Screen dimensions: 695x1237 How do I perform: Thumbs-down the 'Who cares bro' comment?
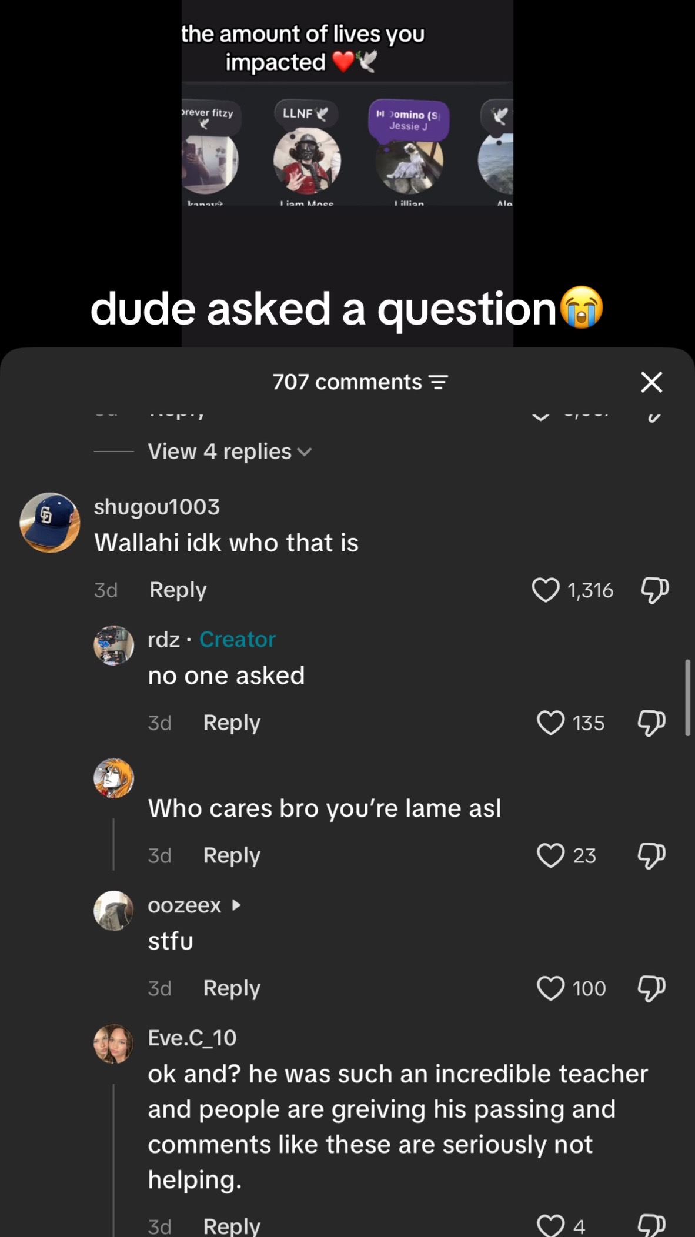[651, 855]
